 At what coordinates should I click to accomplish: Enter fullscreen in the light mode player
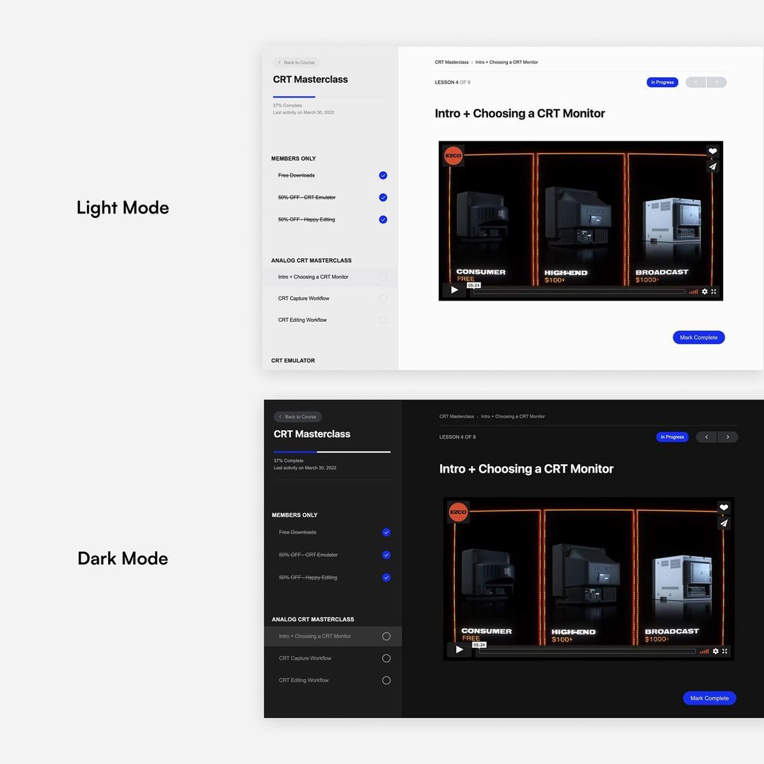pyautogui.click(x=713, y=291)
